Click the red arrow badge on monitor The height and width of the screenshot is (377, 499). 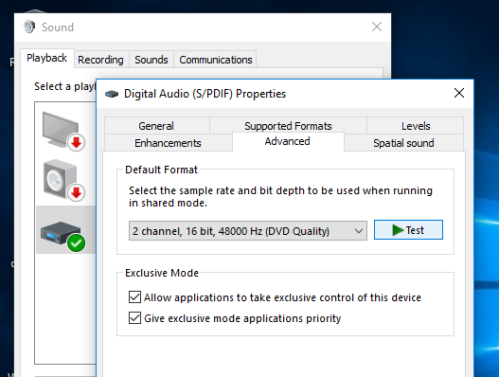pyautogui.click(x=76, y=142)
